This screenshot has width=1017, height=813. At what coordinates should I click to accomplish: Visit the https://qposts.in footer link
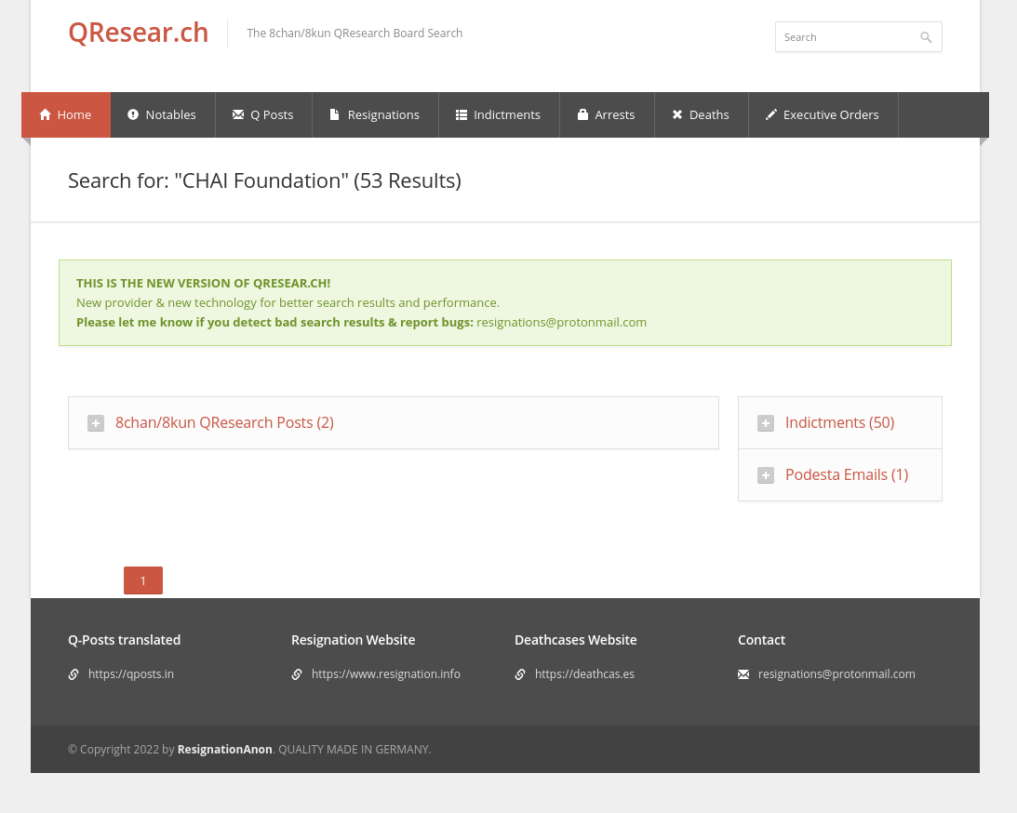coord(131,674)
